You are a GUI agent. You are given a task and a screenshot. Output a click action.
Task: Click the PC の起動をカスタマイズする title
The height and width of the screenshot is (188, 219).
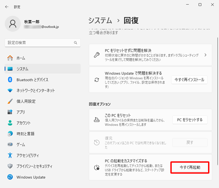point(126,161)
